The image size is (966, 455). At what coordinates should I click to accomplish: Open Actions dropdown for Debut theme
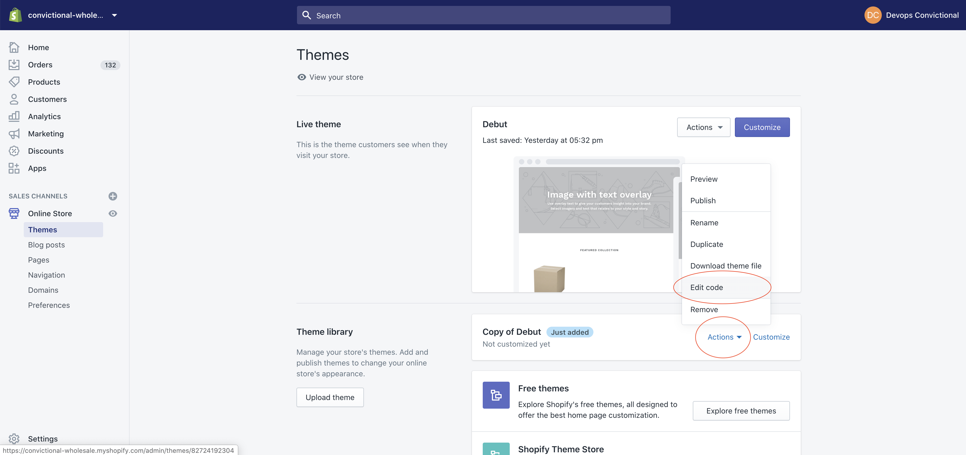click(x=703, y=127)
